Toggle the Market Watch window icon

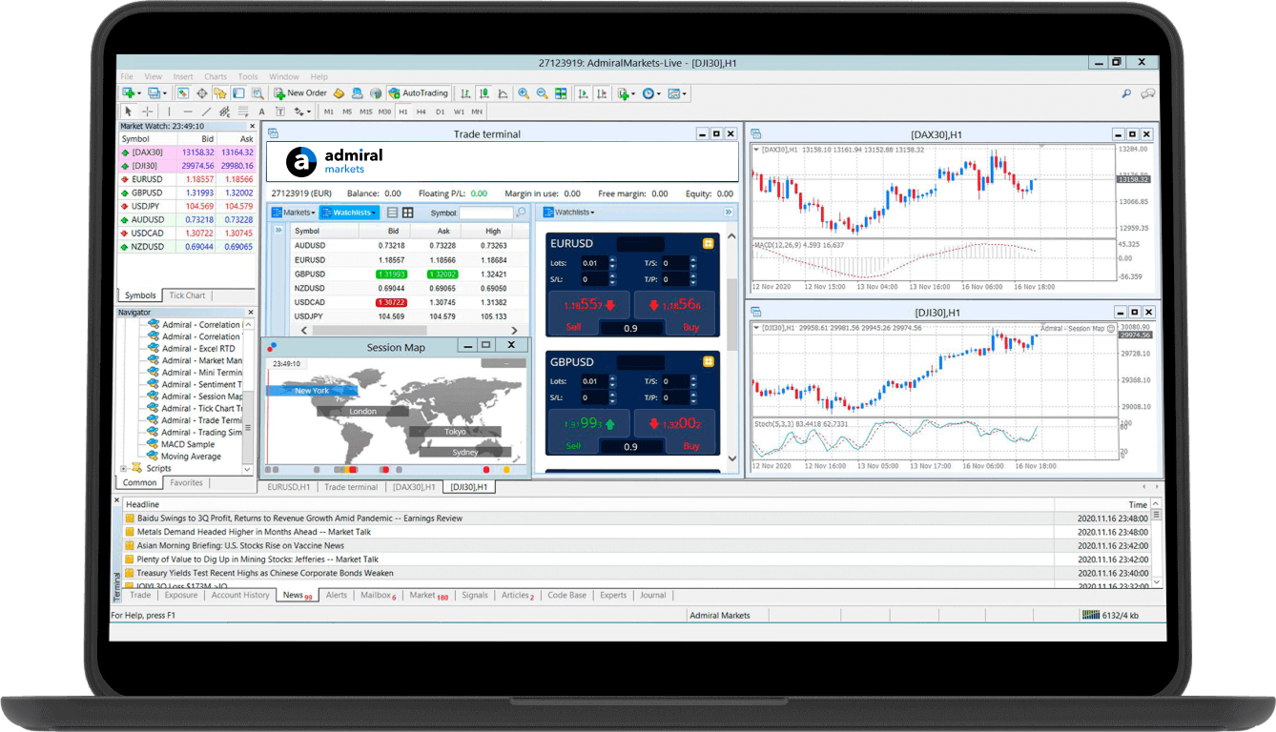182,93
